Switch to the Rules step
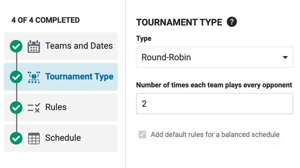Screen dimensions: 300x168 (61, 107)
